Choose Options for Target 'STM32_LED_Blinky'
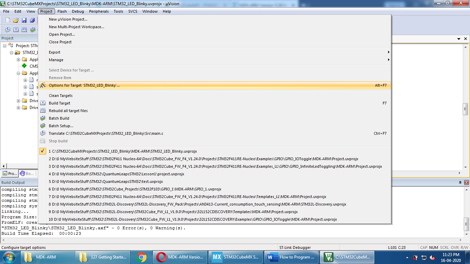This screenshot has height=264, width=470. pos(214,85)
